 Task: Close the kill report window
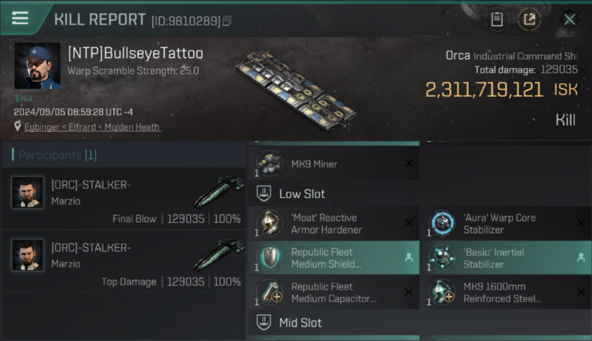[x=569, y=20]
